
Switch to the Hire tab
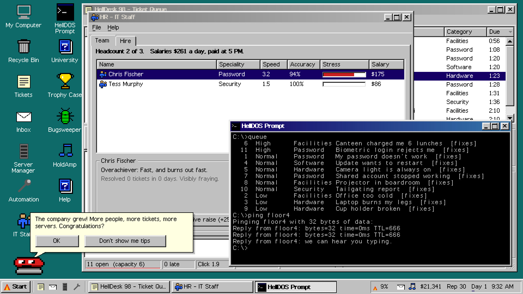tap(125, 41)
